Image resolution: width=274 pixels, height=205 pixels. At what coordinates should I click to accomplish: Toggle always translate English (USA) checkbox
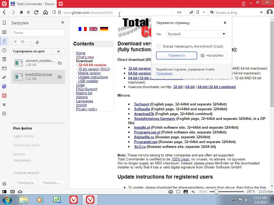coord(158,46)
